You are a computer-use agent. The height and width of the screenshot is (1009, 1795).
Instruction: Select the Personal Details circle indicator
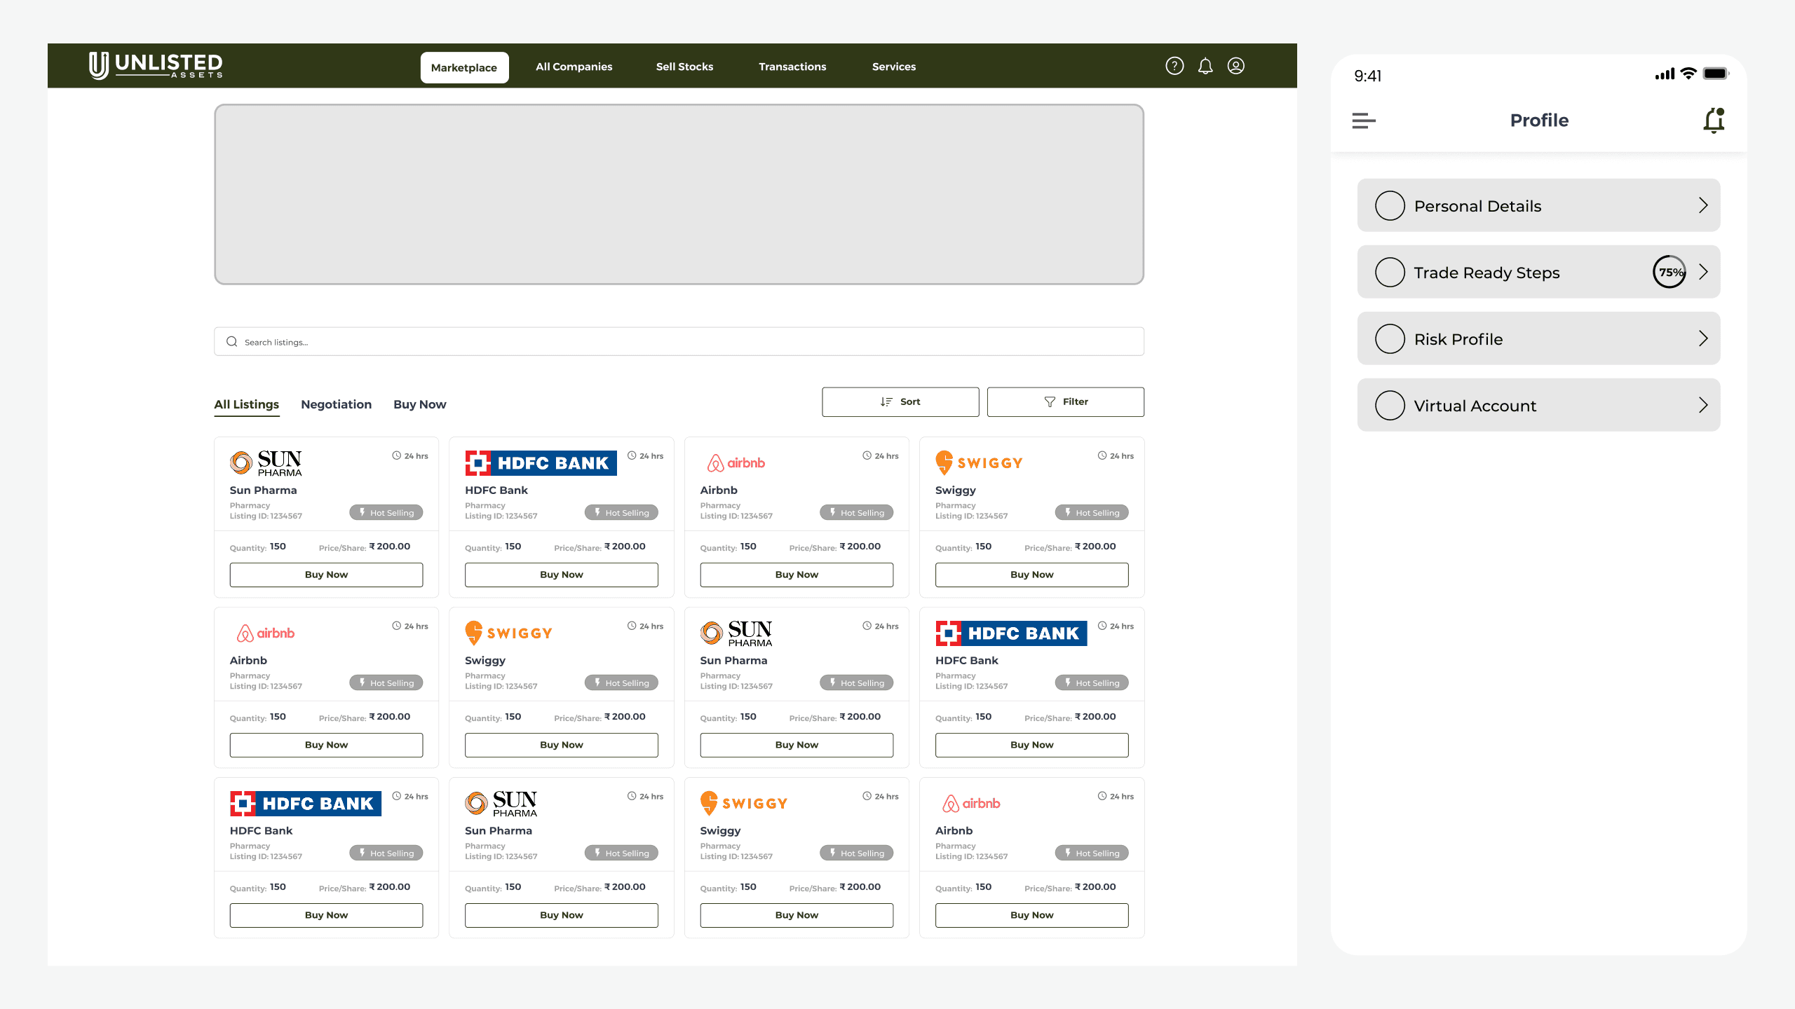[x=1390, y=206]
